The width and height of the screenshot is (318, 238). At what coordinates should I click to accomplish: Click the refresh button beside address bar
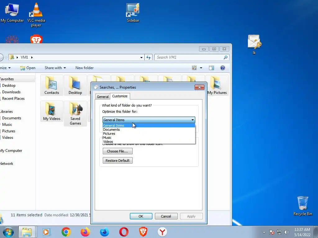148,57
